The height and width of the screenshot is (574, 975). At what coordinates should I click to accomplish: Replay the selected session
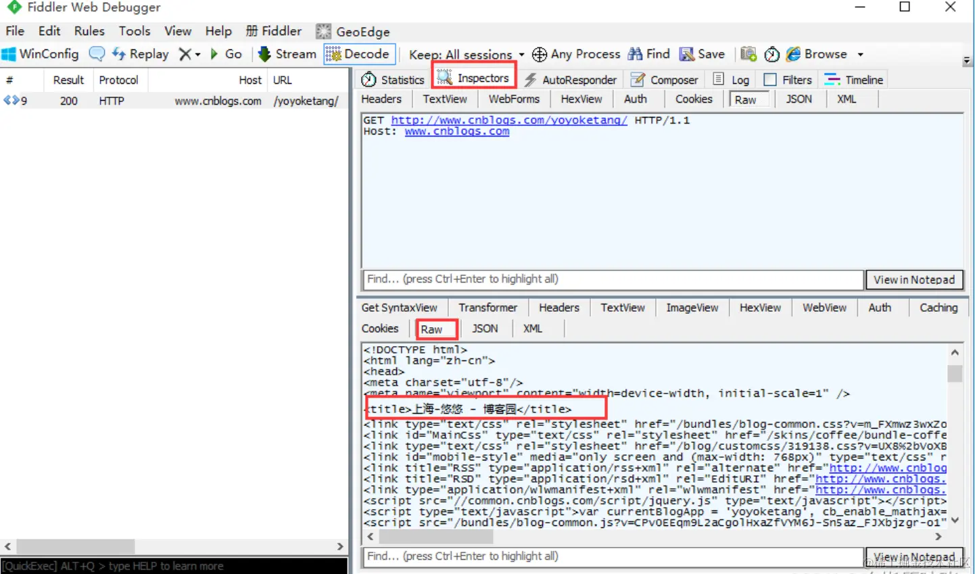click(141, 54)
